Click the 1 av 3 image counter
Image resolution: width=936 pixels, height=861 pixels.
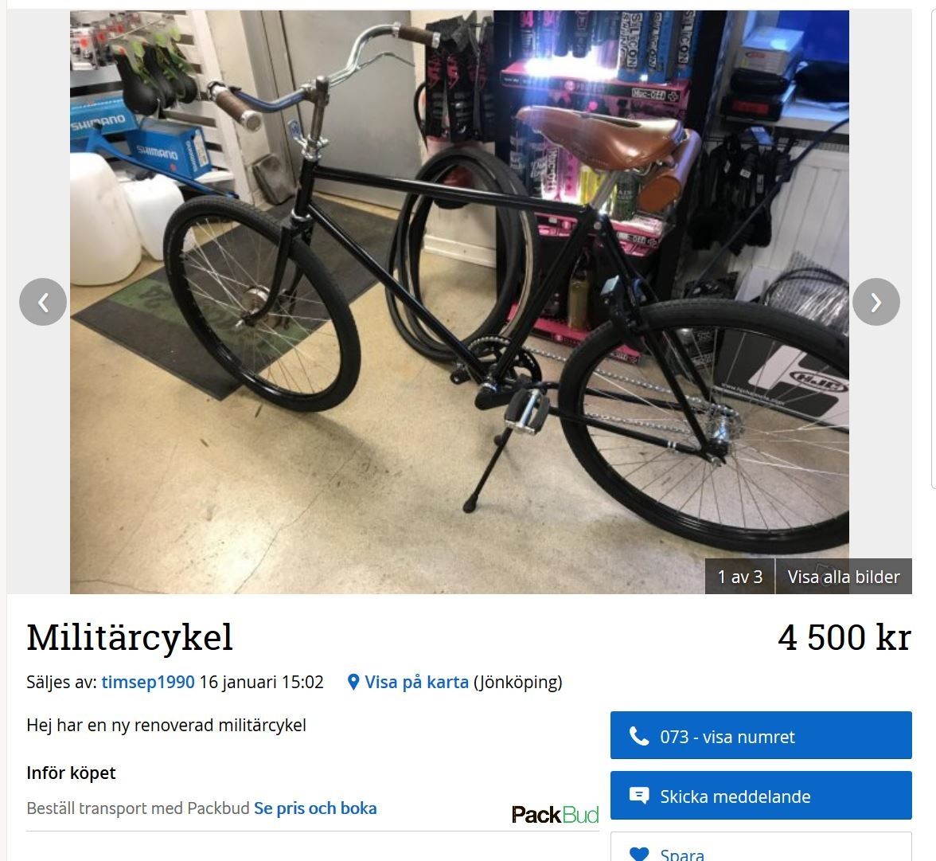[x=740, y=577]
